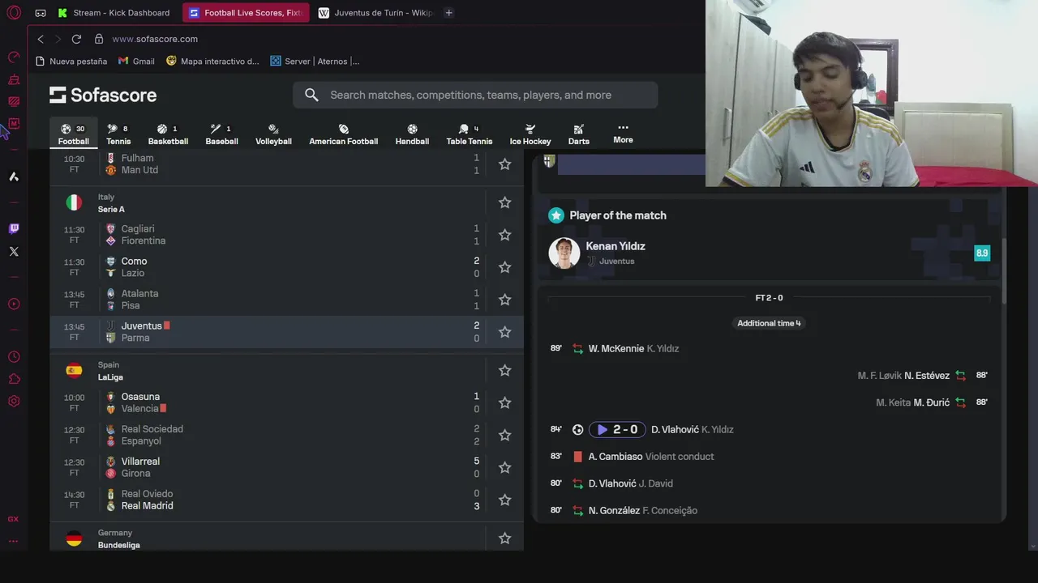
Task: Open the Nueva pestaña bookmark
Action: [71, 62]
